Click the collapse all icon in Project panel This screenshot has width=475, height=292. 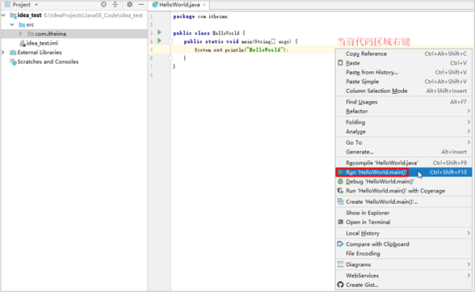click(115, 5)
